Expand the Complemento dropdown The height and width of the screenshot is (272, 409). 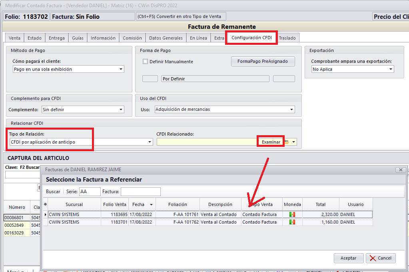pos(121,110)
